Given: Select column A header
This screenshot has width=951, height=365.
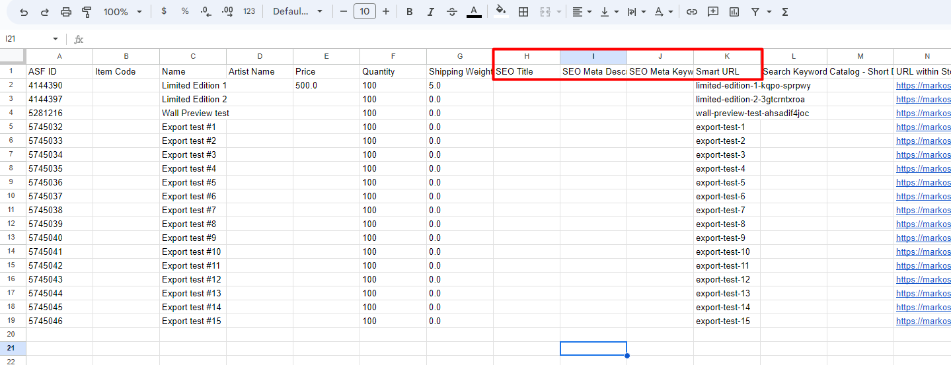Looking at the screenshot, I should 59,56.
